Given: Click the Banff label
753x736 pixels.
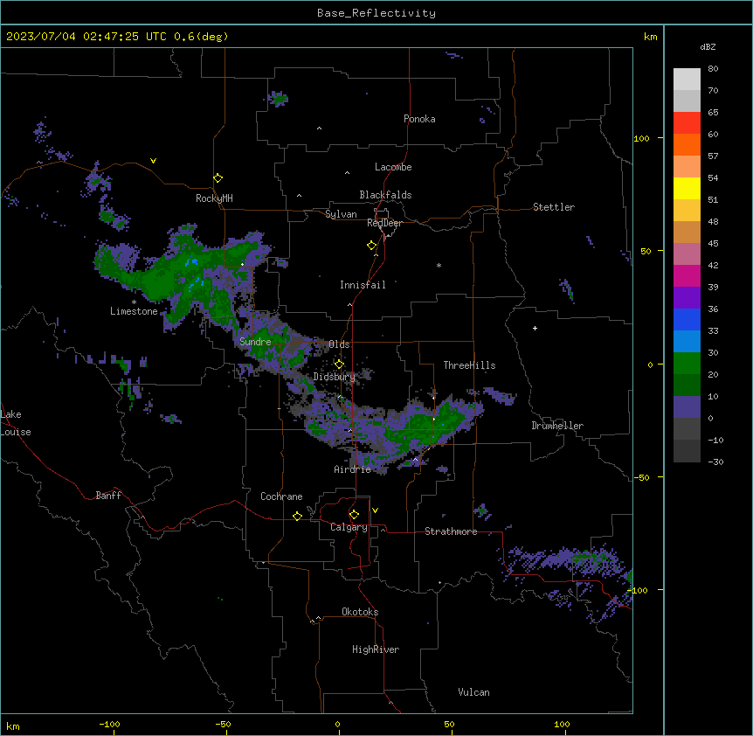Looking at the screenshot, I should click(108, 496).
